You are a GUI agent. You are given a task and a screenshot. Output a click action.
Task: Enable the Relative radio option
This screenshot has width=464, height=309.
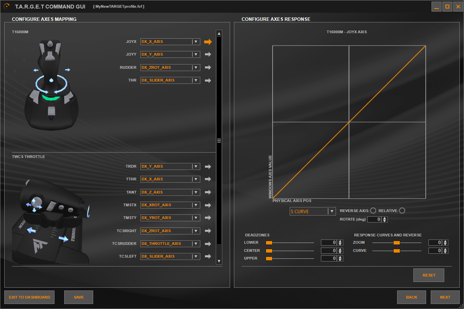click(x=402, y=211)
